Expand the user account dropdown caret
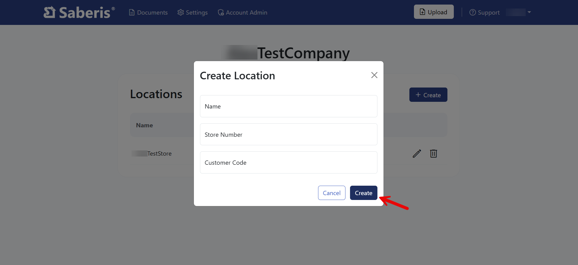 pos(529,12)
